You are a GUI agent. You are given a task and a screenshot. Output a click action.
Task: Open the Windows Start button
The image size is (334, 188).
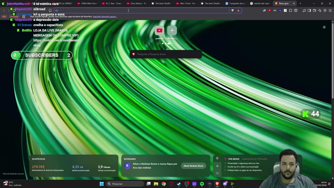(102, 184)
